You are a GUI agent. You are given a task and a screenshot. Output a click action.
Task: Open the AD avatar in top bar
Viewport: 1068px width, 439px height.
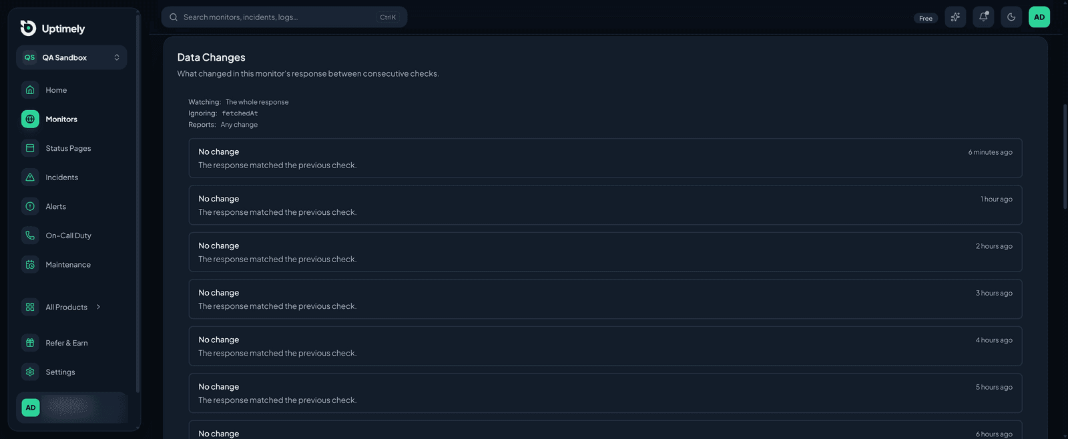[x=1039, y=17]
